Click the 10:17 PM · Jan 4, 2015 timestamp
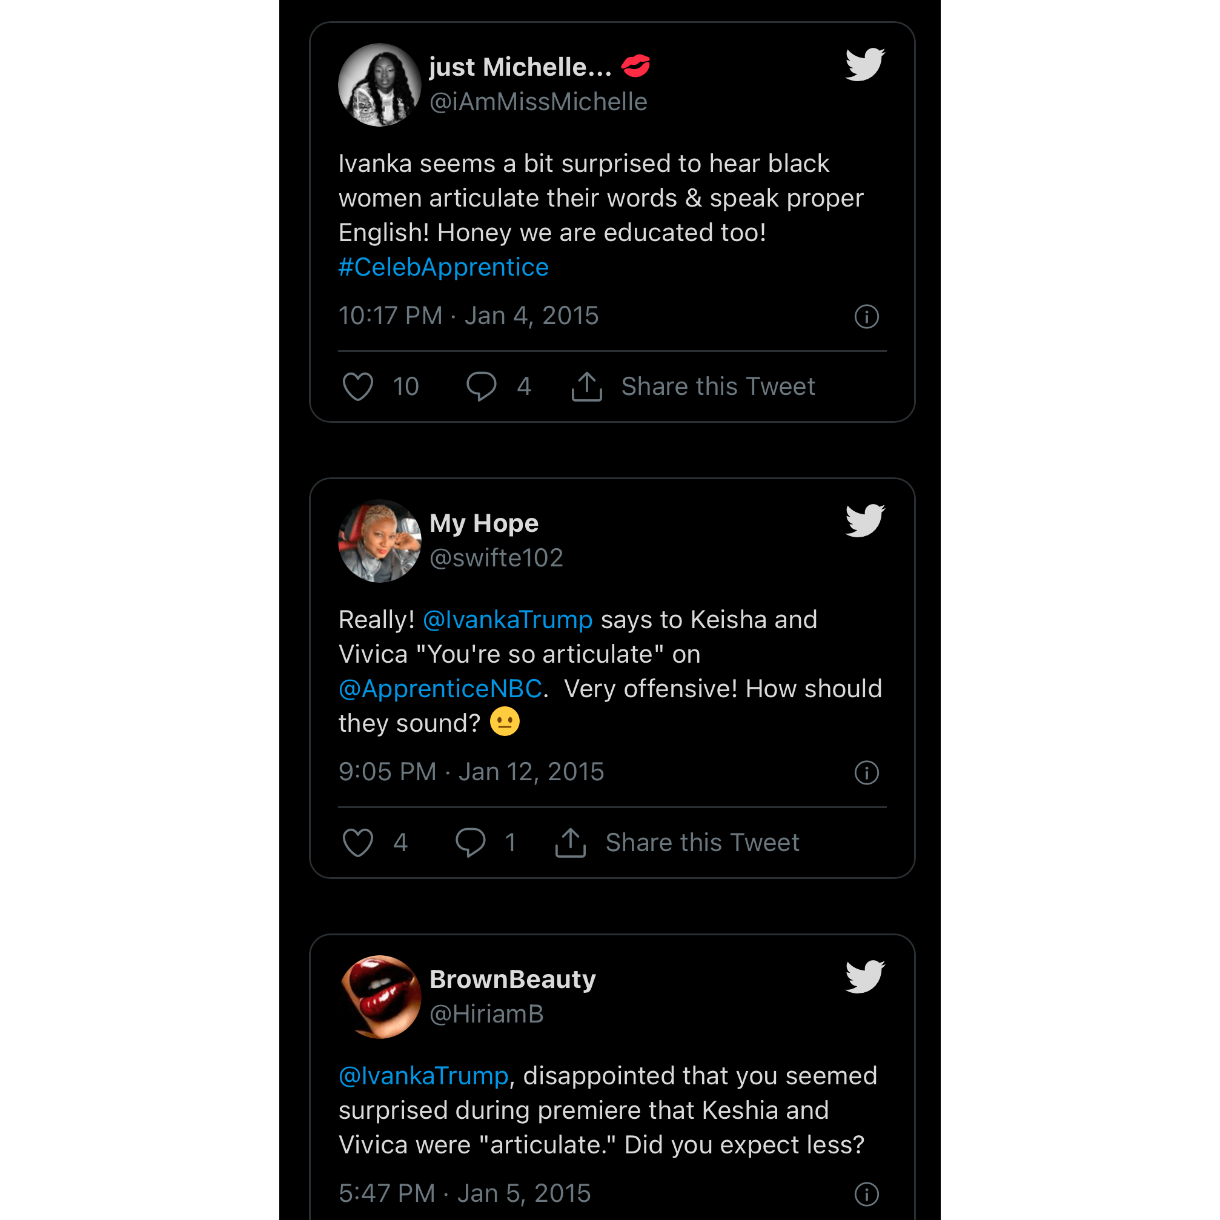The width and height of the screenshot is (1220, 1220). click(468, 316)
